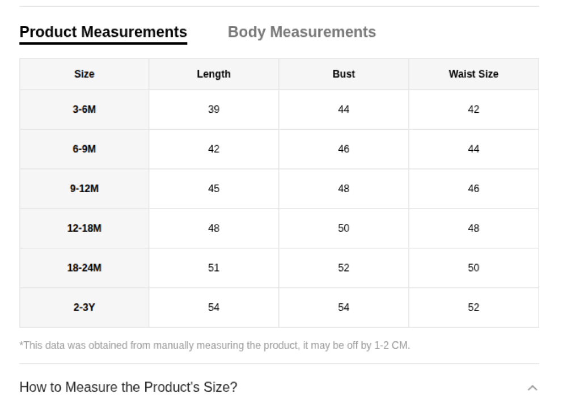Click the 6-9M size row label
This screenshot has width=567, height=407.
84,149
